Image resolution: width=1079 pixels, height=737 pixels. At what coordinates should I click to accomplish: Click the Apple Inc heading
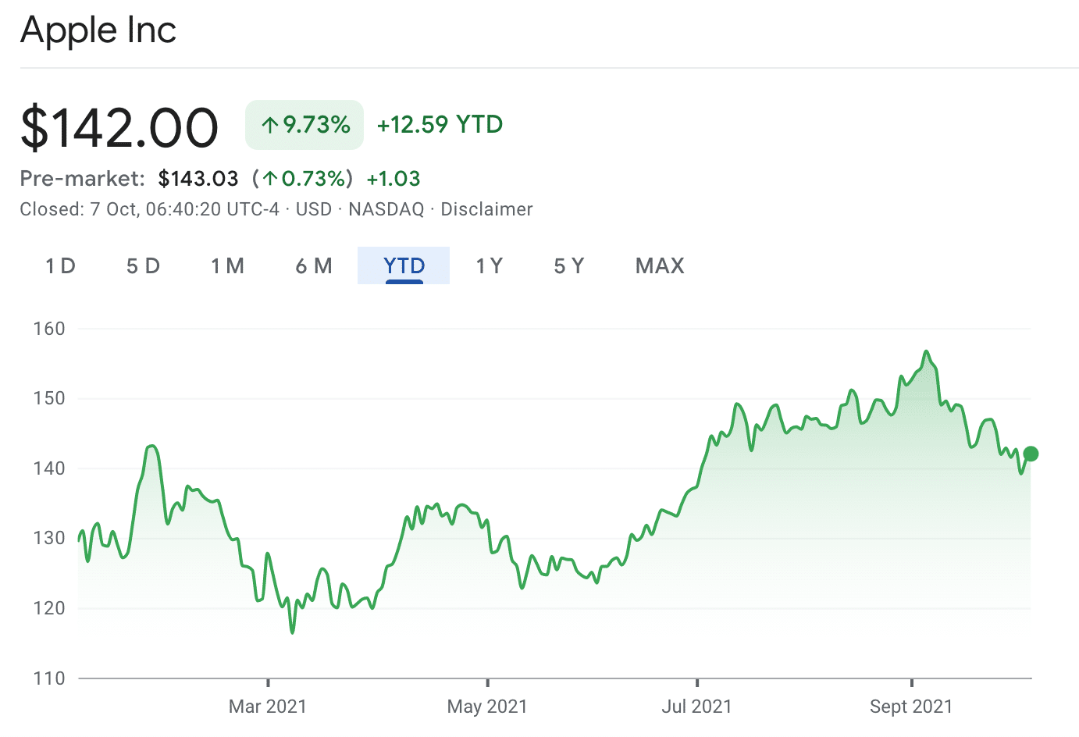point(98,31)
